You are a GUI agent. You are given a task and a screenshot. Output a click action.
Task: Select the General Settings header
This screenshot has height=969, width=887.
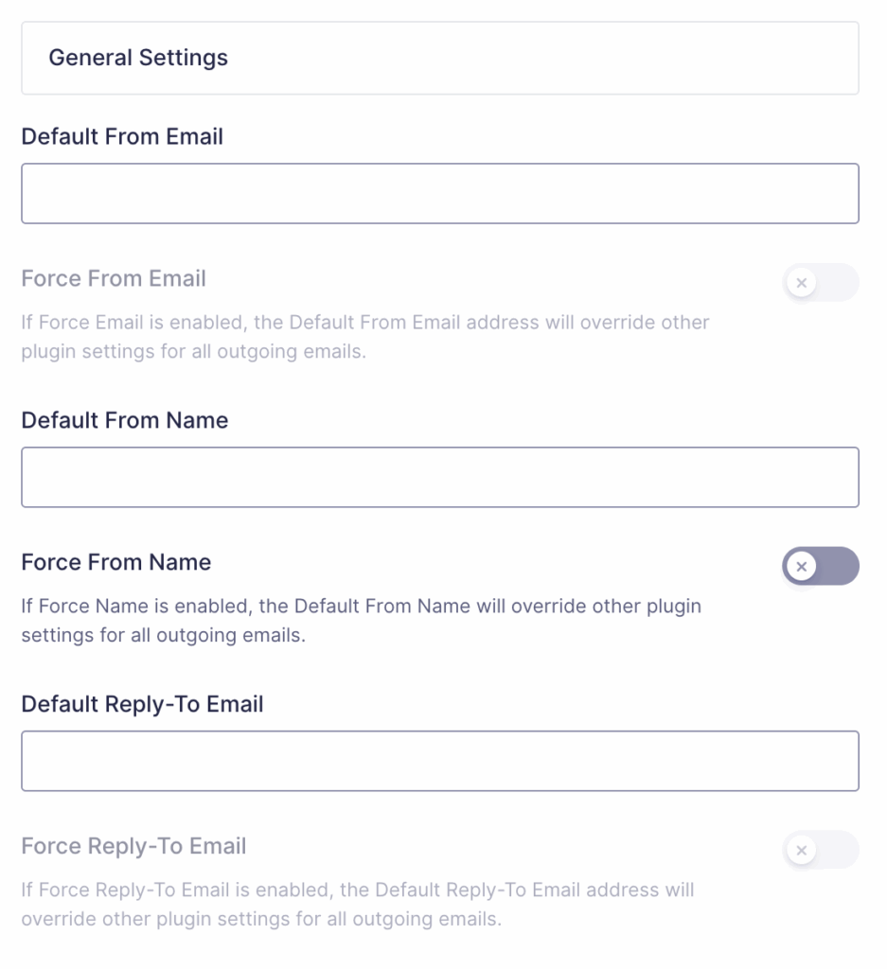click(138, 58)
